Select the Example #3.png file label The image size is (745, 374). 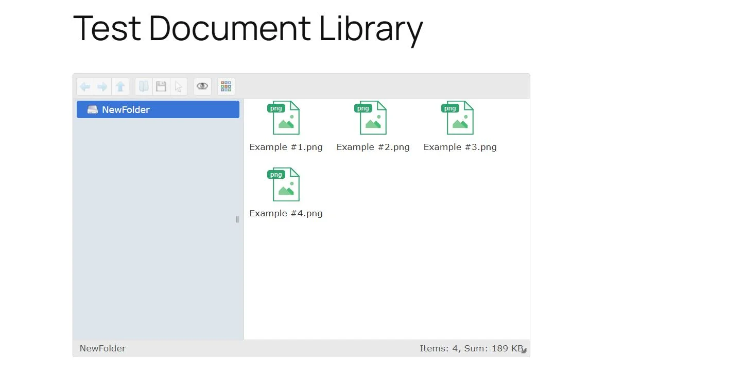(459, 147)
